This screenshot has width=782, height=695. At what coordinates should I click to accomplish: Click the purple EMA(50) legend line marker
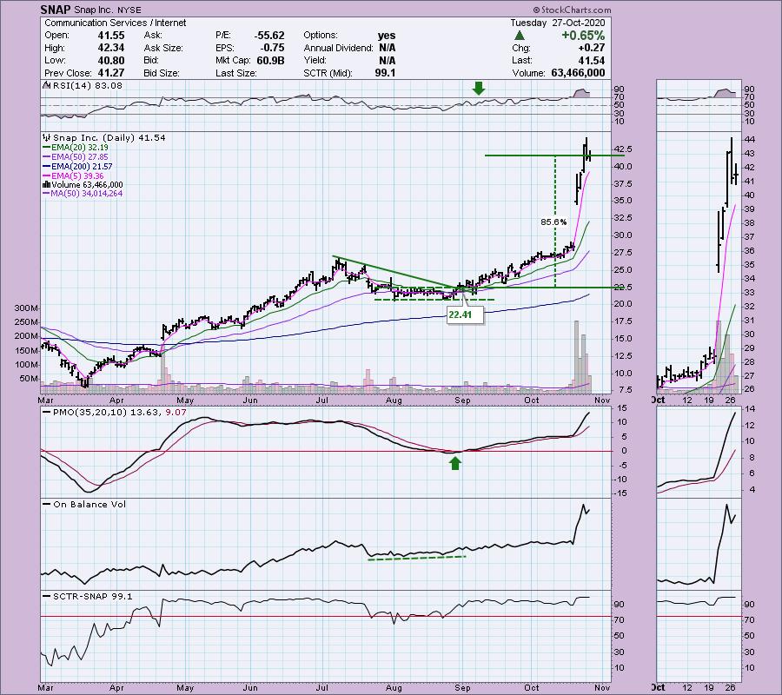point(47,157)
